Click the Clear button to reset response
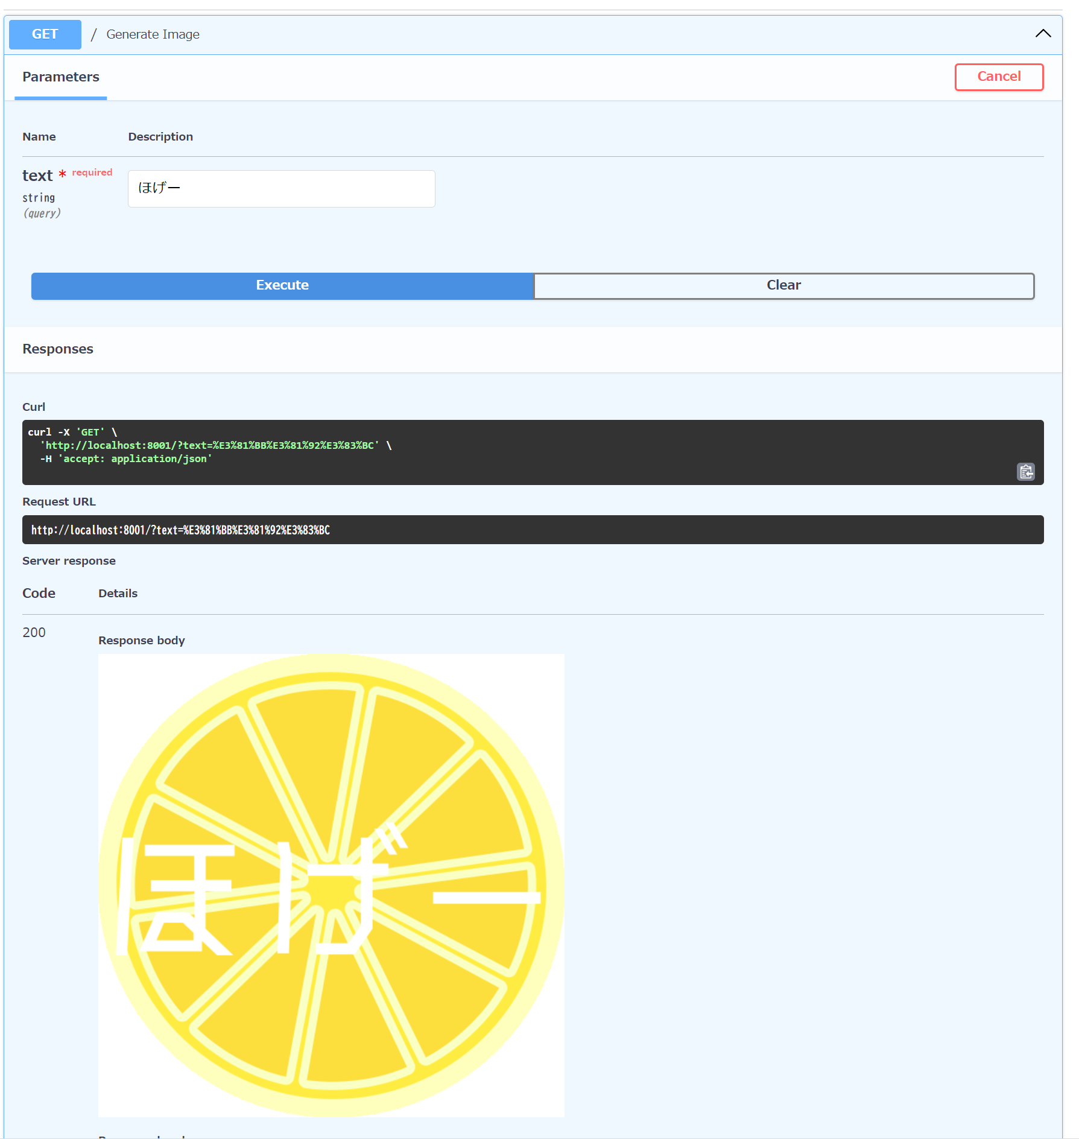 [783, 285]
